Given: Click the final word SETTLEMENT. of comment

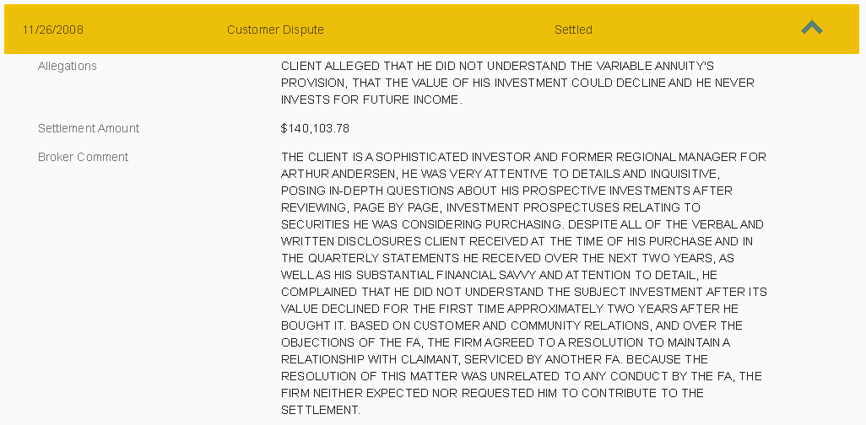Looking at the screenshot, I should pos(321,411).
